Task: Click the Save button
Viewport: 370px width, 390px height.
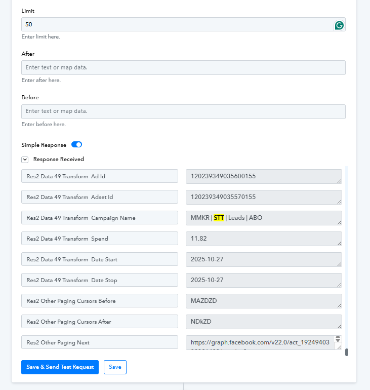Action: pyautogui.click(x=115, y=367)
